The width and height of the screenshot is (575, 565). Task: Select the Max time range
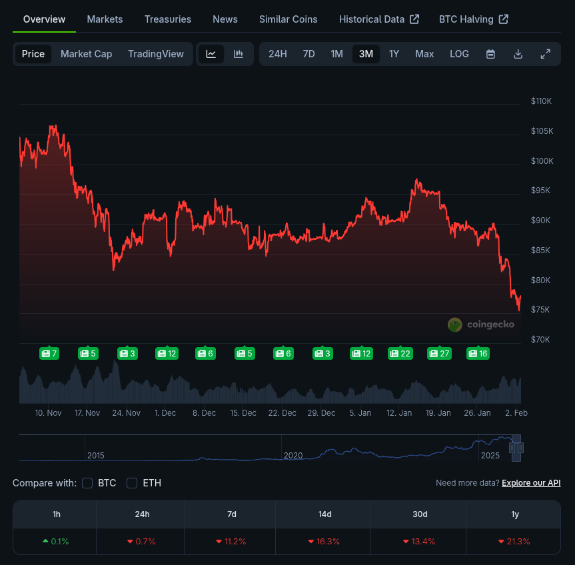click(424, 54)
